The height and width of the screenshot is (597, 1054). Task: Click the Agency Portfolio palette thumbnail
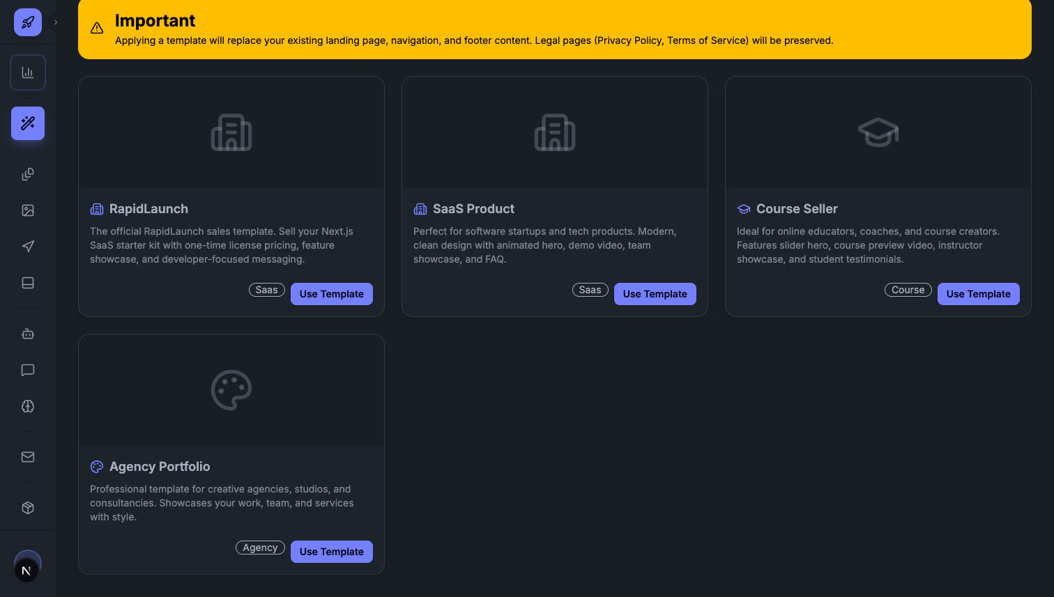231,390
